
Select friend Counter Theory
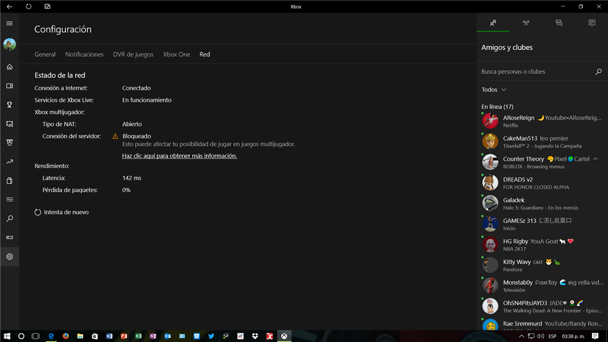coord(542,162)
